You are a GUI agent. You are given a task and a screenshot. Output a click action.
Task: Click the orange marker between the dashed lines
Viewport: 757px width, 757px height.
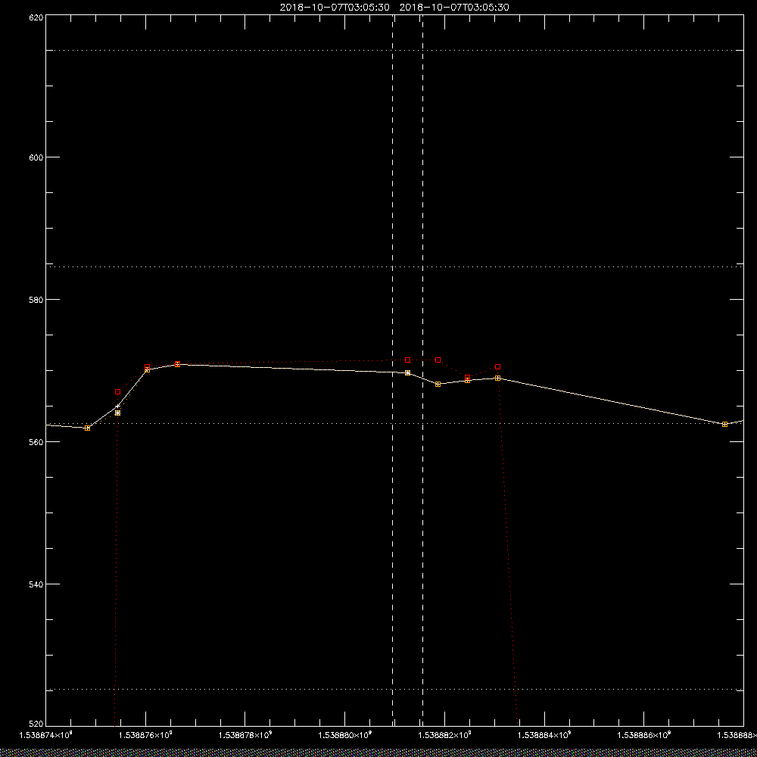tap(408, 372)
